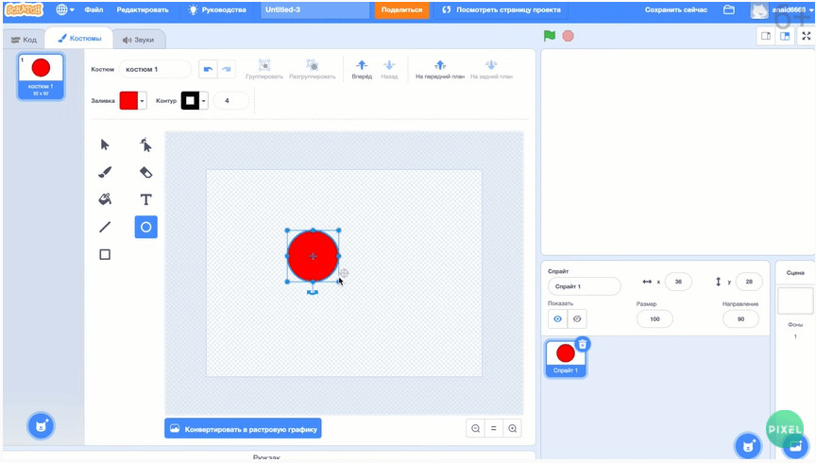Open the Файл menu
816x463 pixels.
tap(93, 9)
